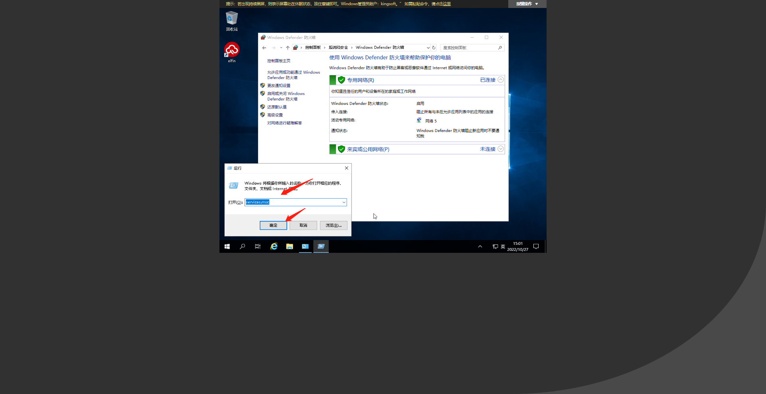Open File Explorer from the taskbar
The image size is (766, 394).
click(x=290, y=246)
